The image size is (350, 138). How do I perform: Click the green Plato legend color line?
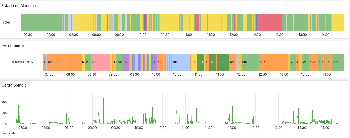(4, 133)
